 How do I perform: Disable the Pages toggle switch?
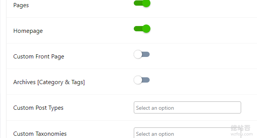point(142,3)
